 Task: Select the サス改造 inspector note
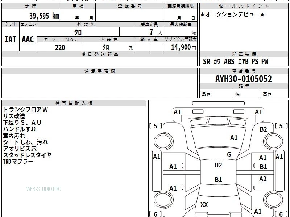[x=14, y=116]
